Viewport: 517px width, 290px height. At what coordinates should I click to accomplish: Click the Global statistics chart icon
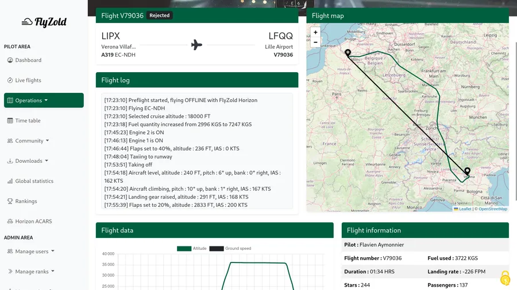pyautogui.click(x=10, y=181)
